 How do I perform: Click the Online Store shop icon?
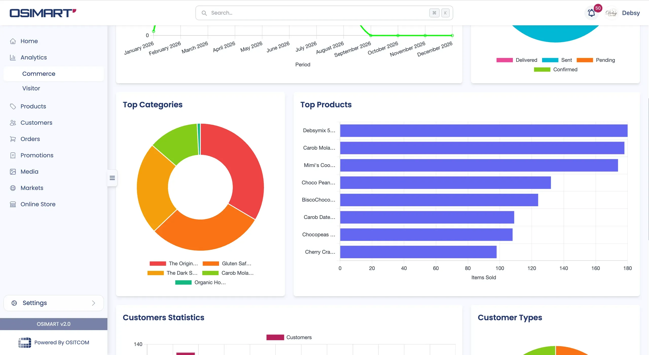coord(13,204)
